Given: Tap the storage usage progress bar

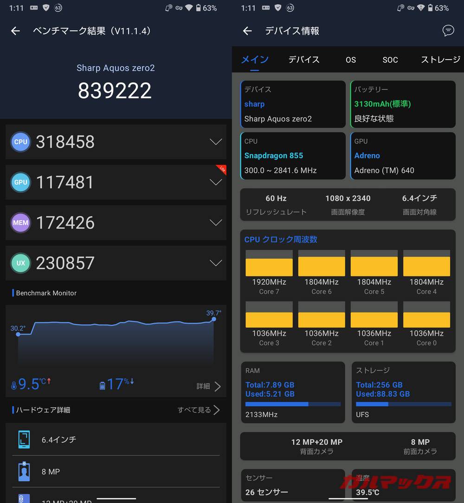Looking at the screenshot, I should pyautogui.click(x=403, y=404).
